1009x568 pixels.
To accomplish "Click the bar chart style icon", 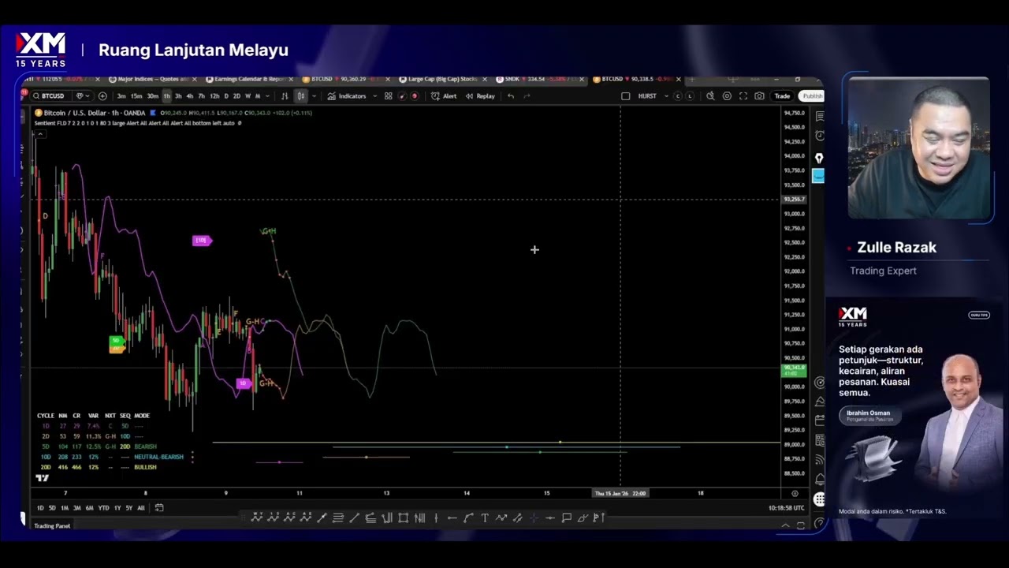I will click(x=285, y=96).
